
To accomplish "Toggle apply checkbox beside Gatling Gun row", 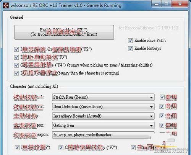I will [162, 125].
